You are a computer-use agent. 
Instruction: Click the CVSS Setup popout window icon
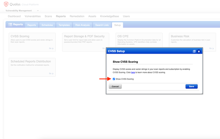click(194, 51)
